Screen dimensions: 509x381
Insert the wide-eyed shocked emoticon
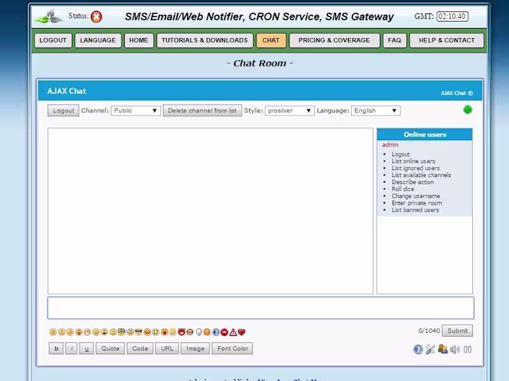(x=130, y=332)
